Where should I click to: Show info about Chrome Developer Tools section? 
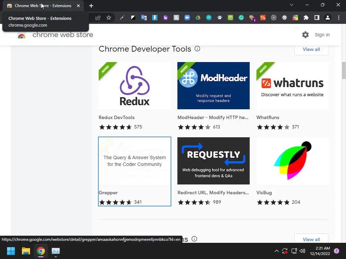(x=197, y=49)
